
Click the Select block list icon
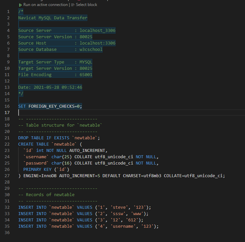pos(72,5)
